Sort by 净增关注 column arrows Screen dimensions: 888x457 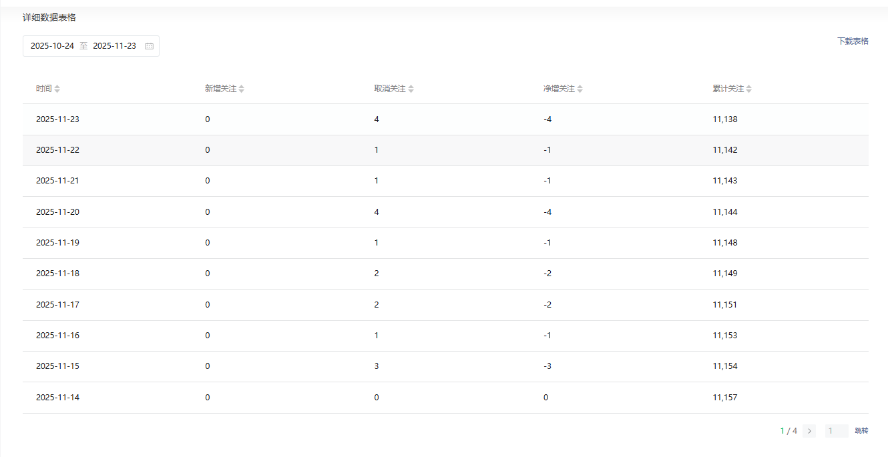tap(580, 89)
